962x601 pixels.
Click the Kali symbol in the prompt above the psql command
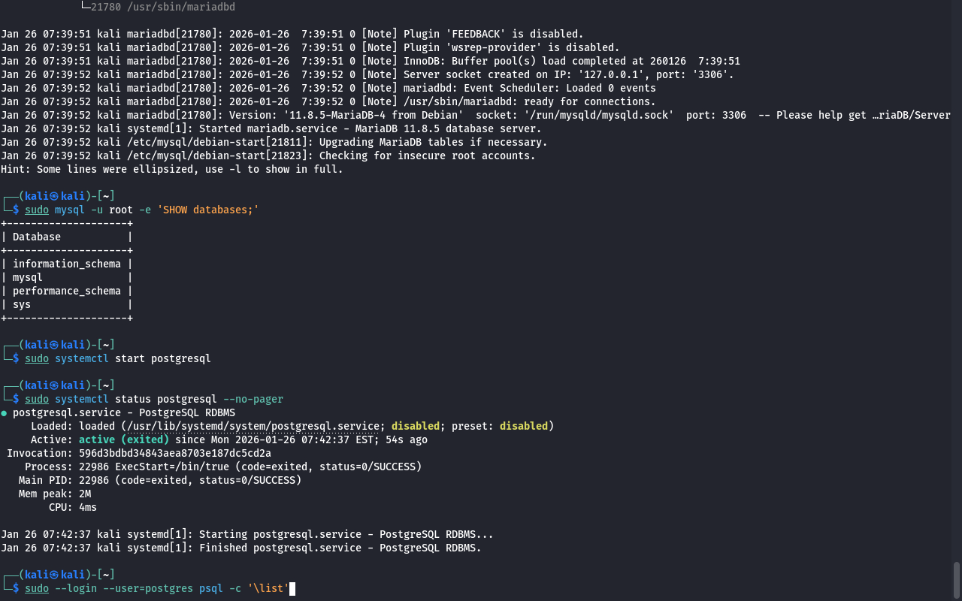pos(54,575)
